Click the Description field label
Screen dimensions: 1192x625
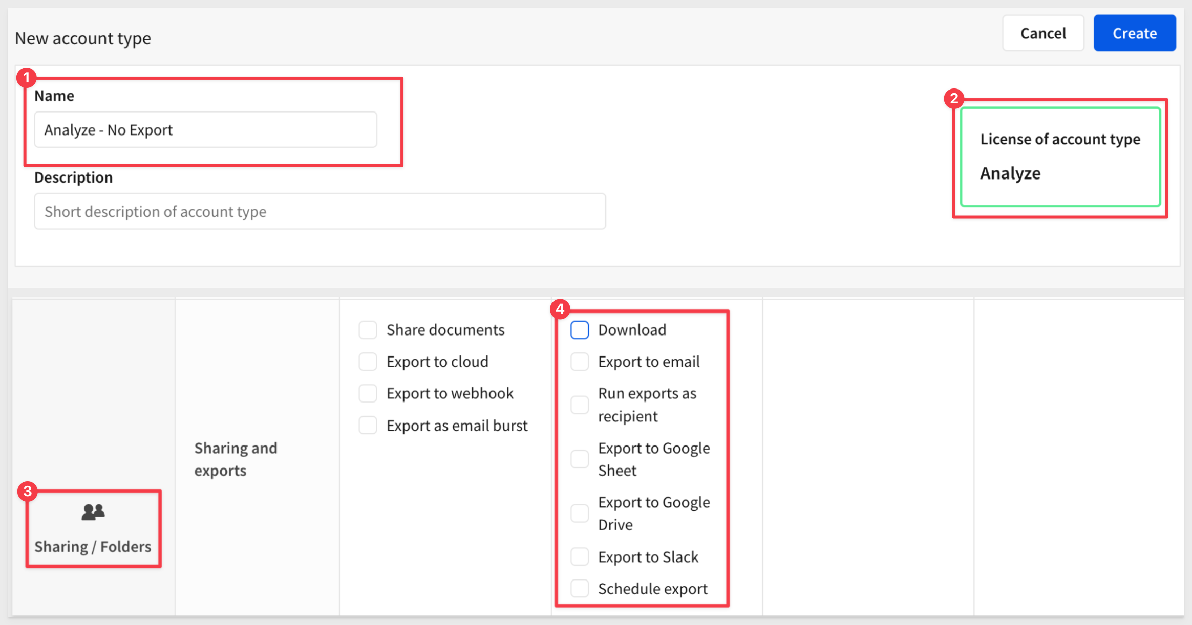click(x=73, y=177)
